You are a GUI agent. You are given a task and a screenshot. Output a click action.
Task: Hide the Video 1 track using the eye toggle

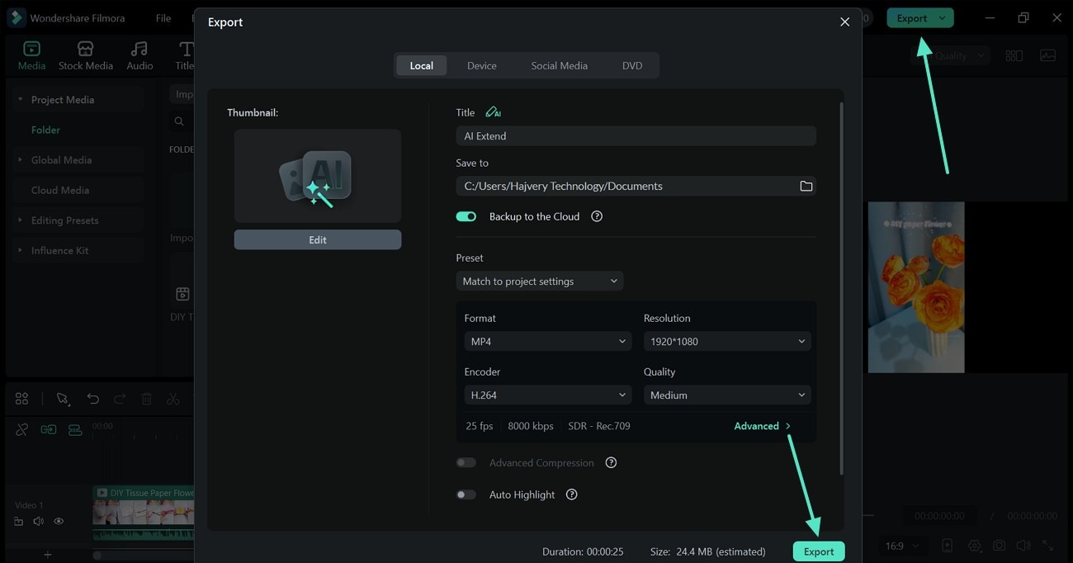pos(58,521)
